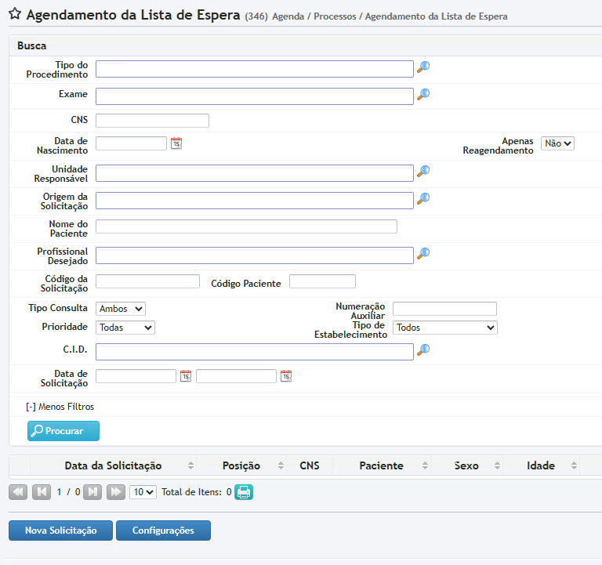Viewport: 602px width, 565px height.
Task: Expand the Tipo Consulta dropdown
Action: tap(121, 309)
